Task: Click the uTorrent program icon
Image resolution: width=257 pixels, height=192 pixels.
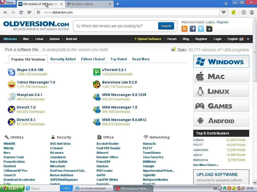Action: point(97,72)
